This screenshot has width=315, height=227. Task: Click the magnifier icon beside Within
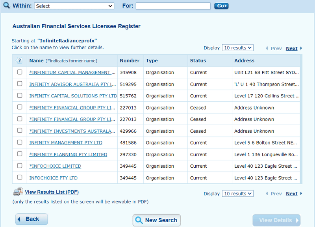[6, 5]
